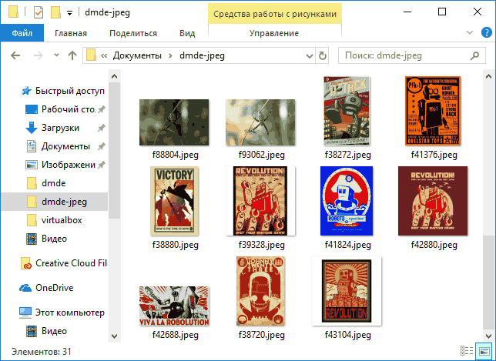Expand the address bar history dropdown
496x361 pixels.
coord(309,56)
